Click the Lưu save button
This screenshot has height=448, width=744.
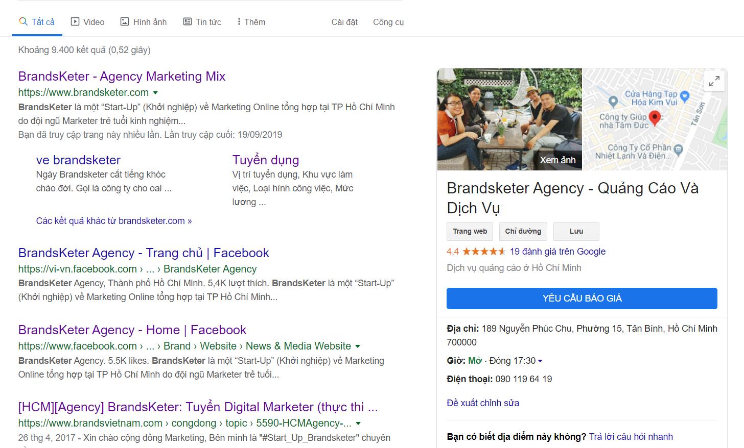(576, 232)
